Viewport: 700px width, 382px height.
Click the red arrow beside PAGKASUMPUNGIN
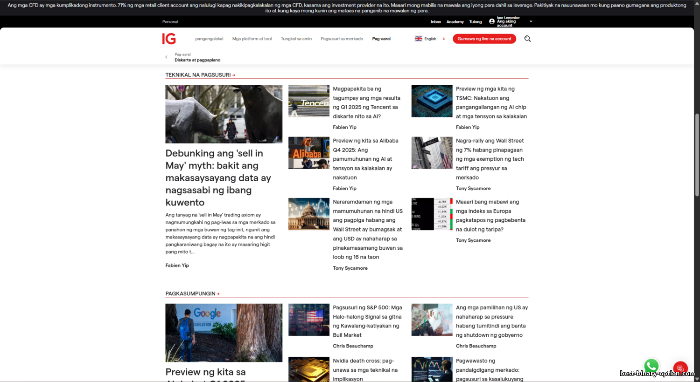218,294
